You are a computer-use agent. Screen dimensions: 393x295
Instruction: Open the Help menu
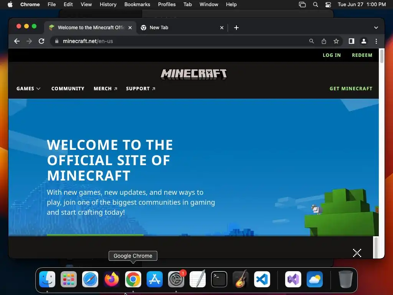coord(231,5)
